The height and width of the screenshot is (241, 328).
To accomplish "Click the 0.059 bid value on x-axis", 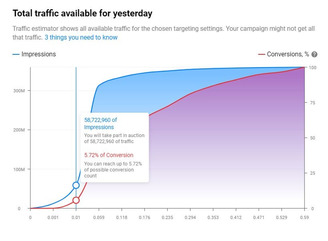I will (x=99, y=218).
